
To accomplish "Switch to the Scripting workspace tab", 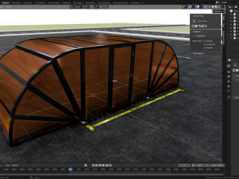I will pos(135,3).
